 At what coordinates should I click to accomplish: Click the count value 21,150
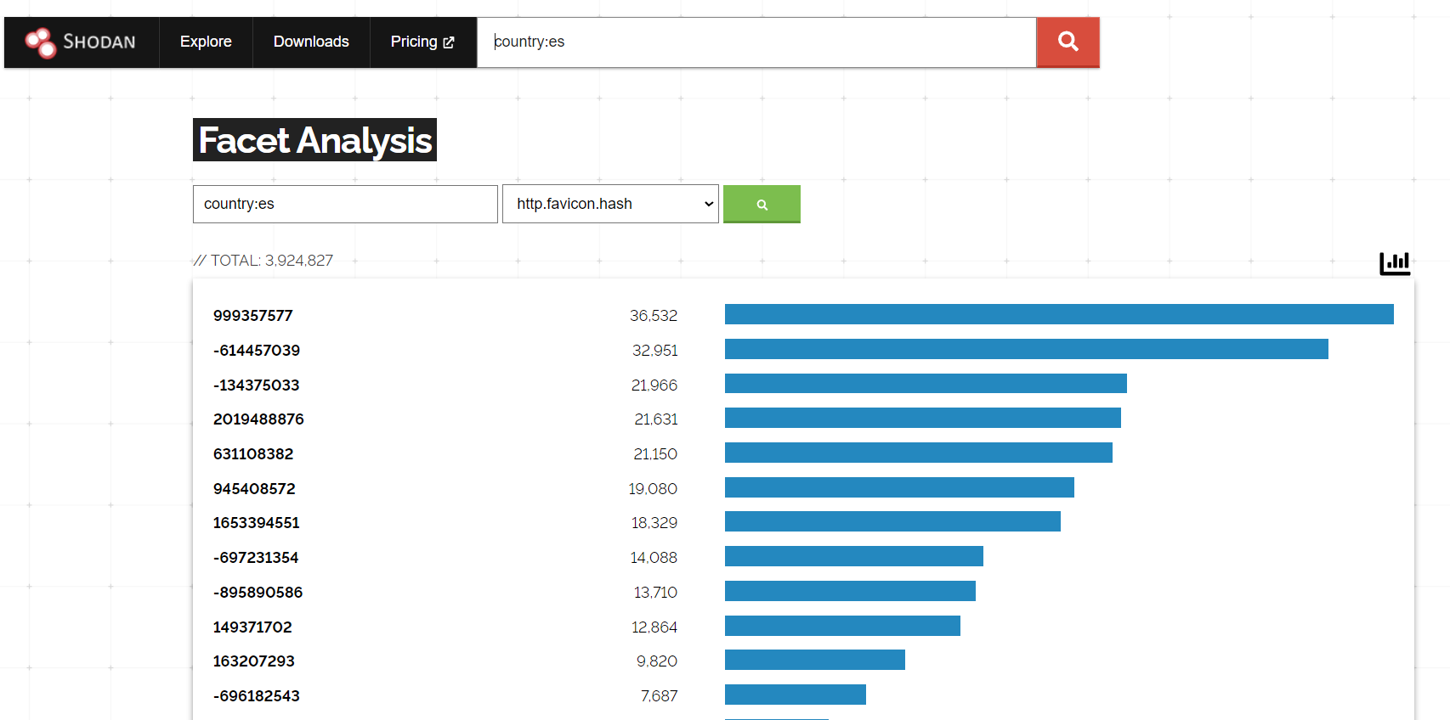tap(655, 454)
